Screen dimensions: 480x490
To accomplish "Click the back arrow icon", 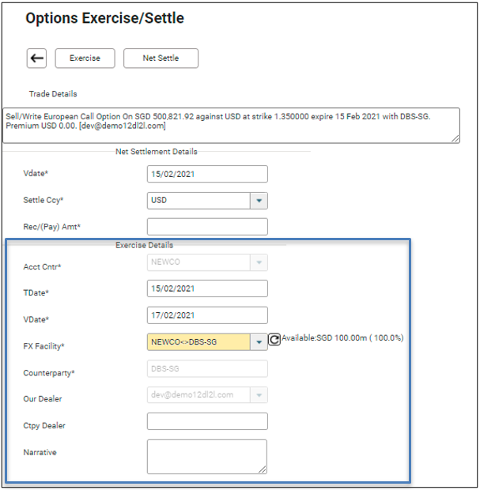I will pyautogui.click(x=36, y=58).
